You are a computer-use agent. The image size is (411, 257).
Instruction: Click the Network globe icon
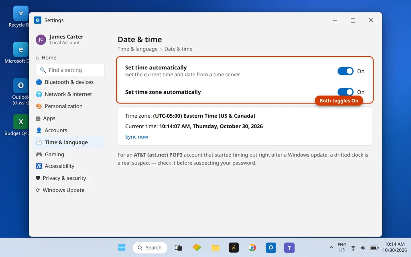(39, 94)
